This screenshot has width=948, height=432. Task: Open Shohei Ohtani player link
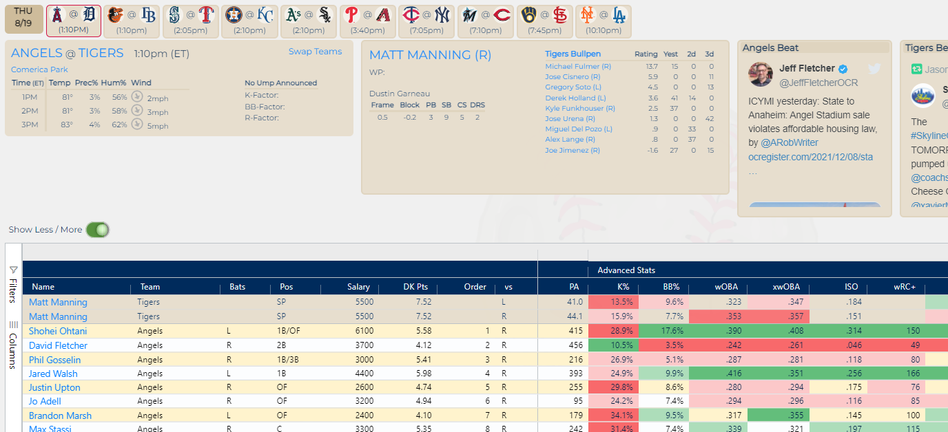pos(58,331)
